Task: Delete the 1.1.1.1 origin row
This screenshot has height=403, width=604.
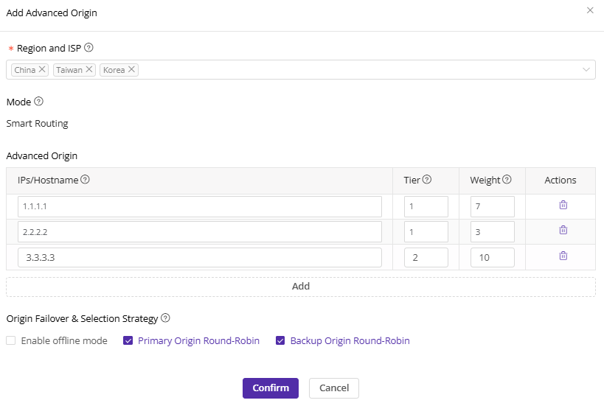Action: click(x=563, y=206)
